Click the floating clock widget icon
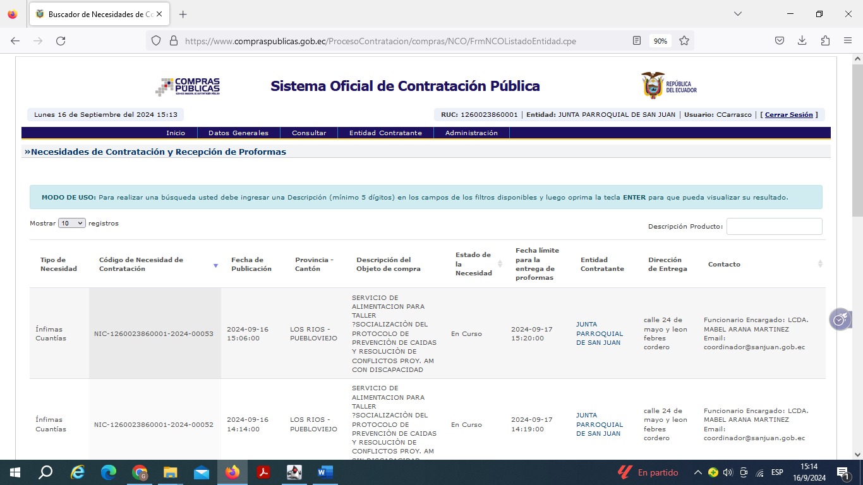863x485 pixels. point(839,320)
